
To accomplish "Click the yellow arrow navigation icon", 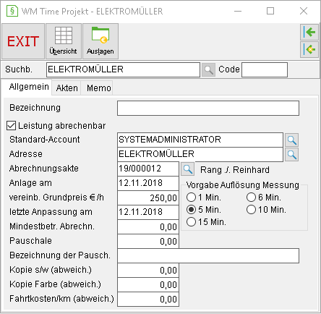I will (x=309, y=49).
